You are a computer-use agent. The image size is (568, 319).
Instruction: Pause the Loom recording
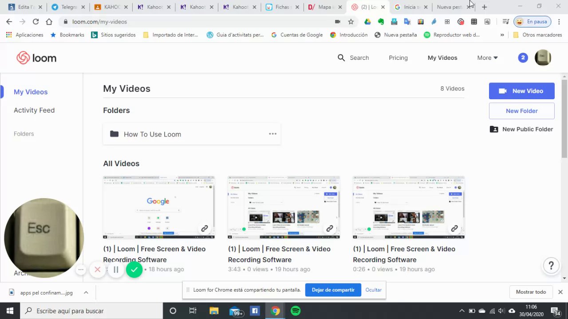[x=116, y=269]
